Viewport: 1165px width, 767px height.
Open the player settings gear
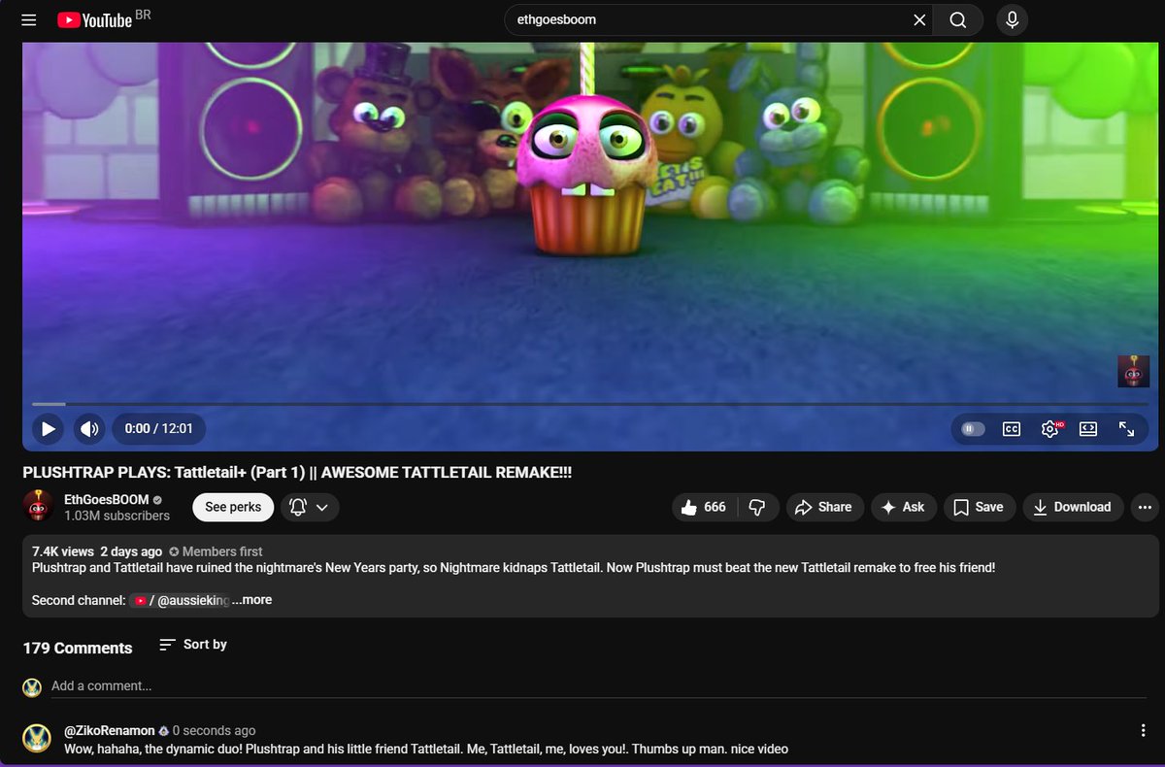click(1050, 428)
